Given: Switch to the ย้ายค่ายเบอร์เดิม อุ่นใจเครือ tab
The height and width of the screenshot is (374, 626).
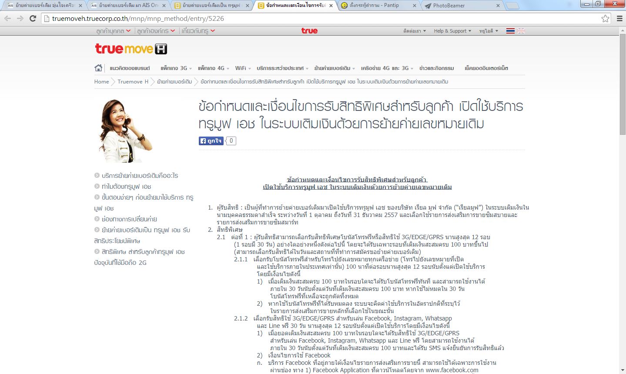Looking at the screenshot, I should pyautogui.click(x=44, y=6).
